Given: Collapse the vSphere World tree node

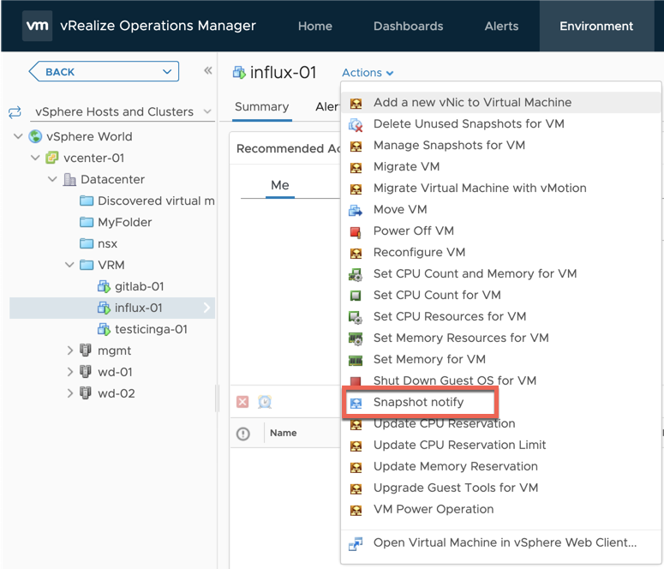Looking at the screenshot, I should (x=18, y=136).
